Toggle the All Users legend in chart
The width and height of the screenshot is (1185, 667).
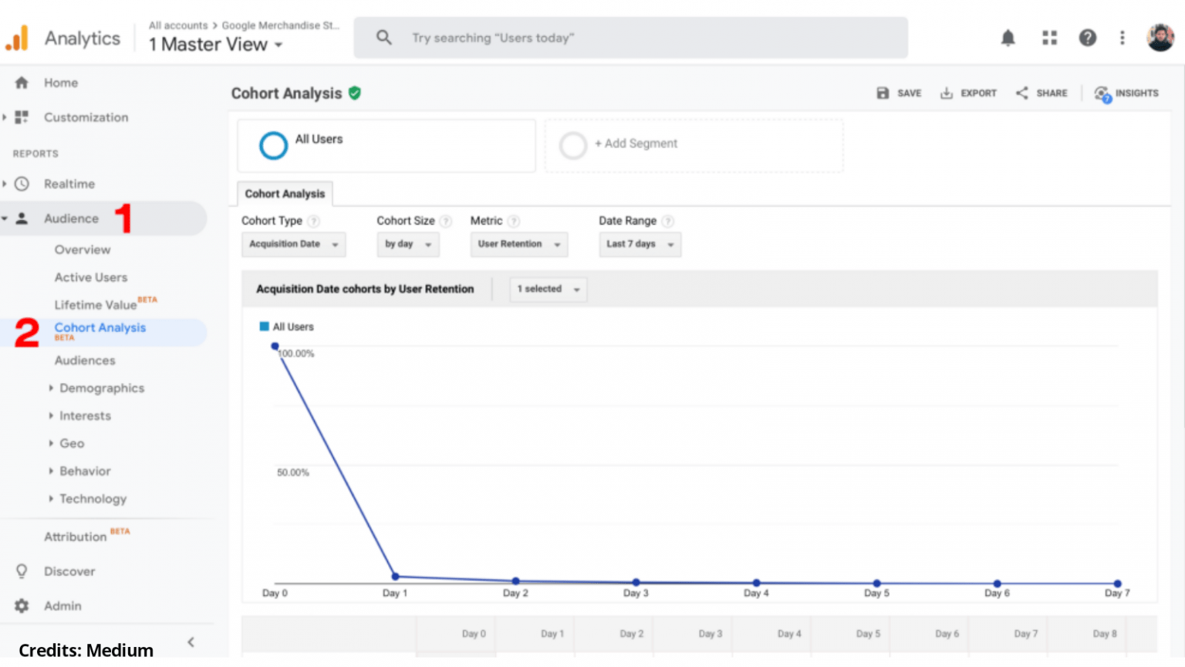pos(286,327)
